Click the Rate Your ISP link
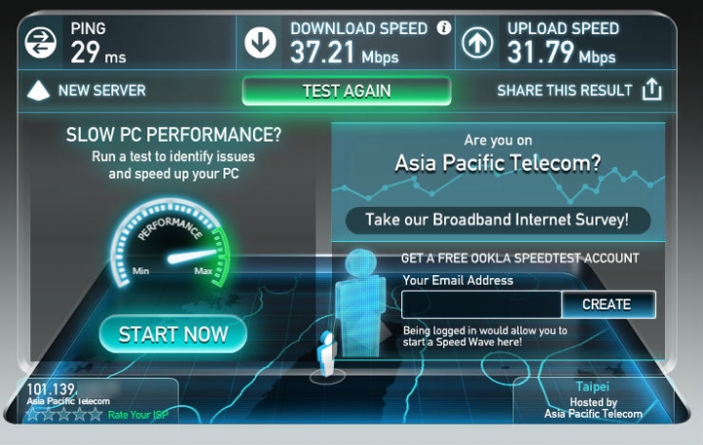Viewport: 703px width, 445px height. point(138,415)
